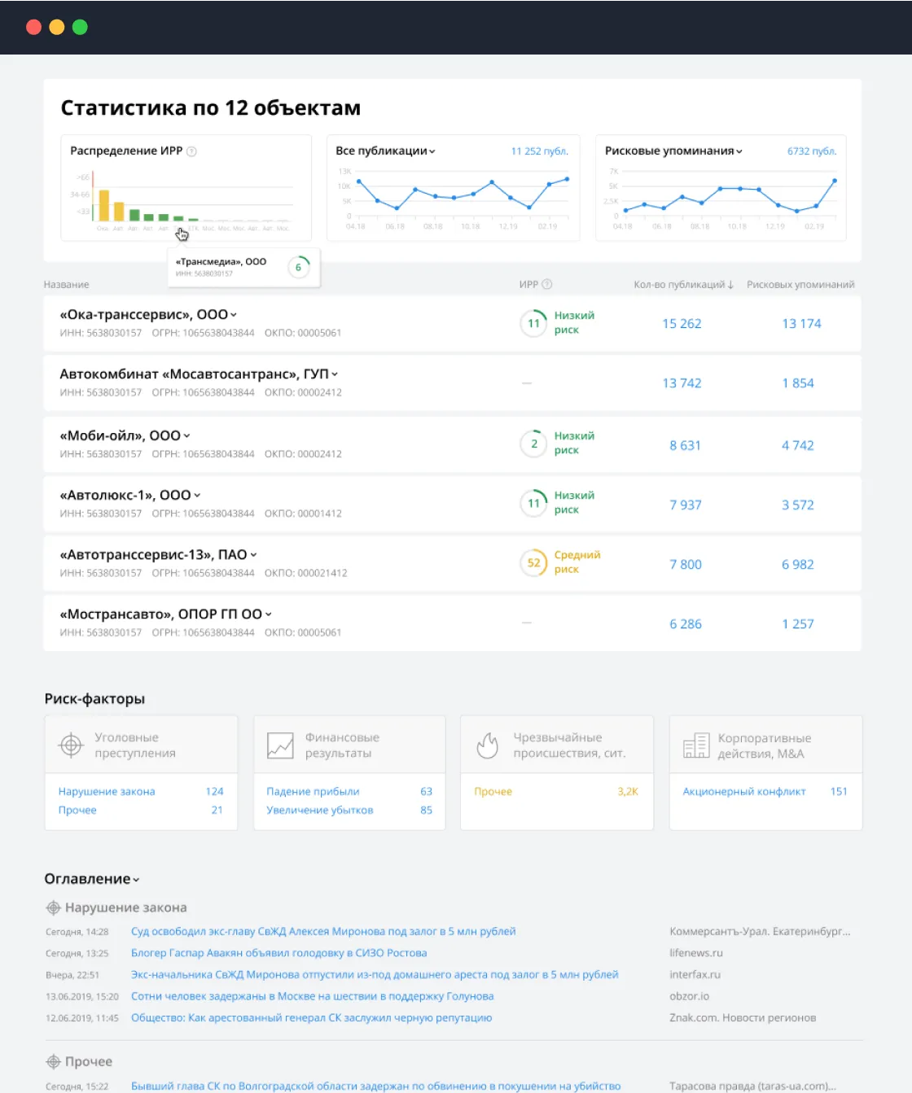Viewport: 912px width, 1093px height.
Task: Open Прочее link under Уголовные преступления
Action: coord(77,810)
